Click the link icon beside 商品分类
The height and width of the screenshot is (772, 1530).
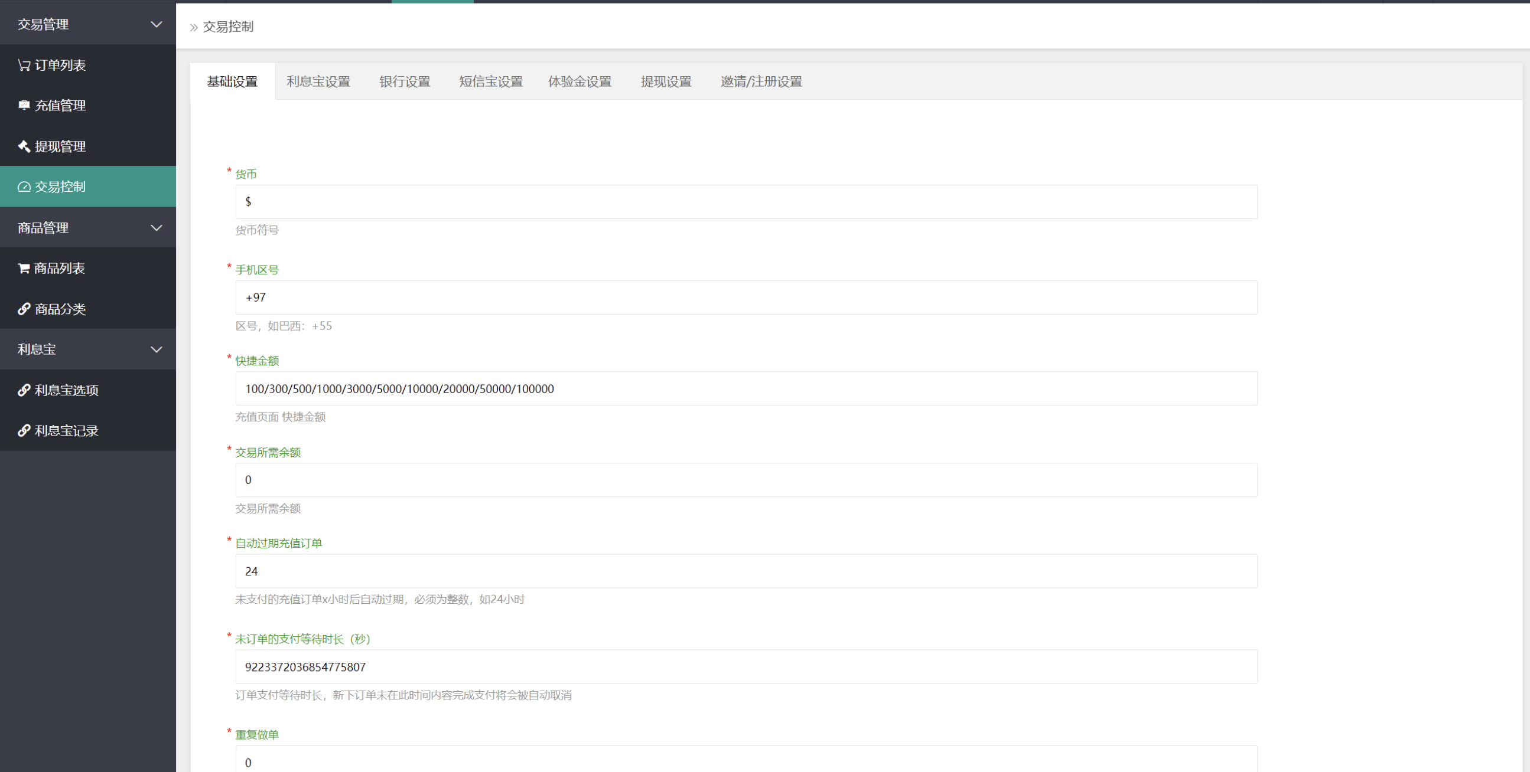(24, 309)
